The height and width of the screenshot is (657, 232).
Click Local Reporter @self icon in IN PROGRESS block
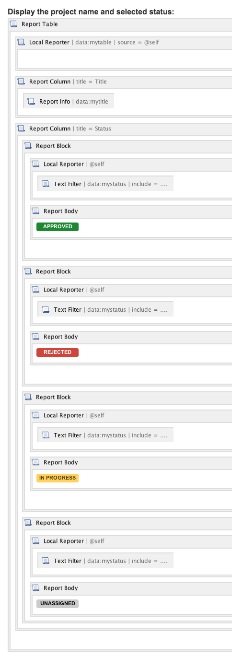click(36, 415)
